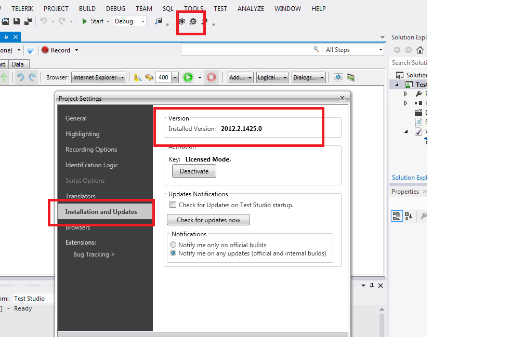The height and width of the screenshot is (337, 524).
Task: Click the Save All icon
Action: [x=28, y=21]
